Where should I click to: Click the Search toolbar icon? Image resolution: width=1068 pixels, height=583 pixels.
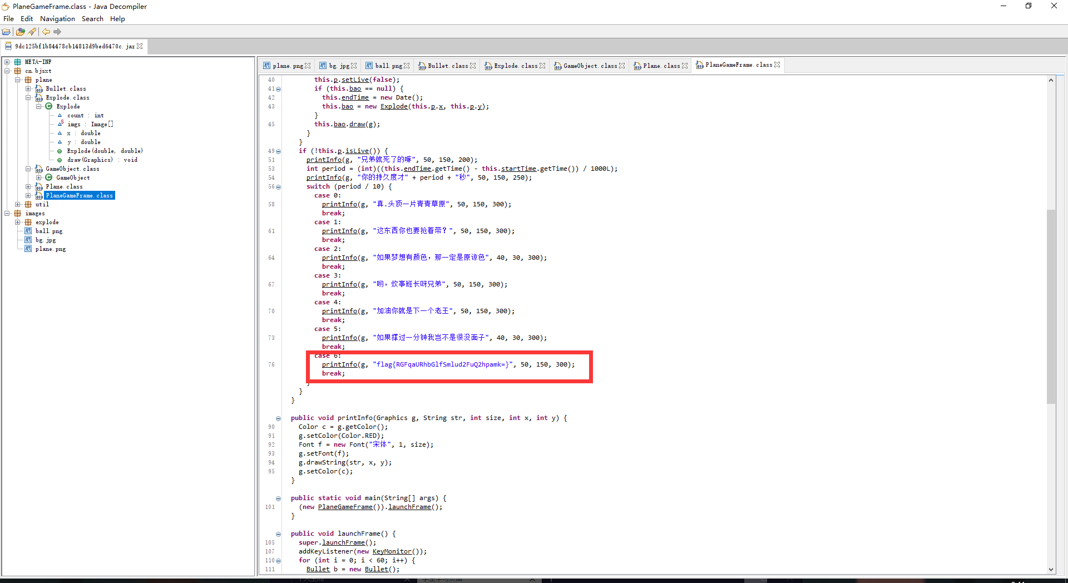point(32,32)
